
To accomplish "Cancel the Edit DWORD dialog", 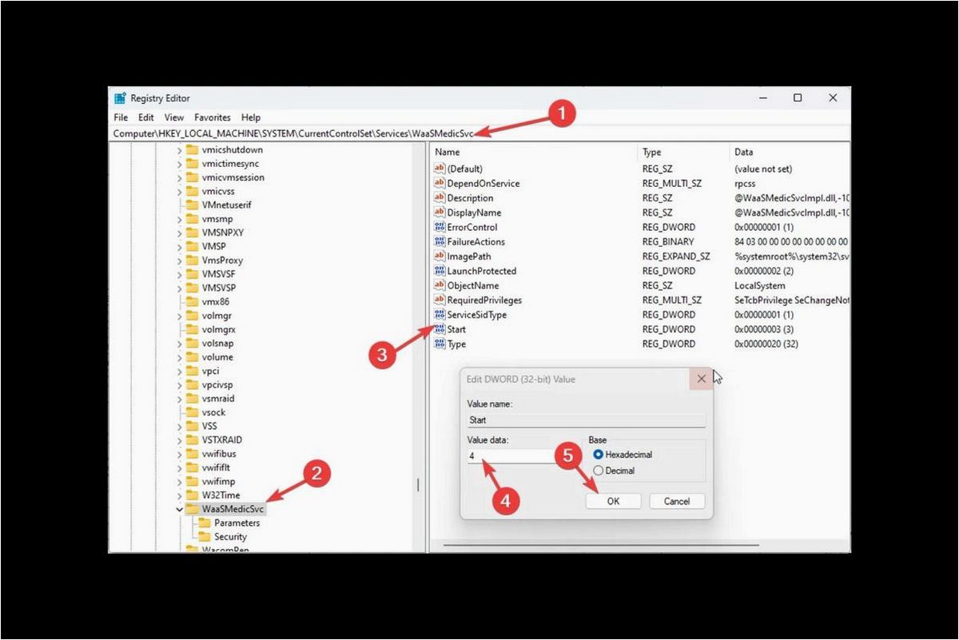I will click(677, 501).
